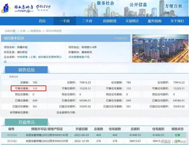Click 点击查看楼盘介绍 link

tap(79, 57)
